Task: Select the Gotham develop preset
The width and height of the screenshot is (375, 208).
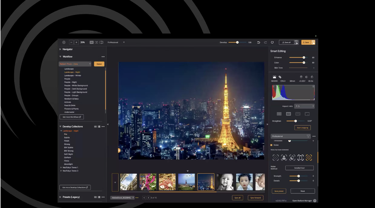Action: point(67,158)
